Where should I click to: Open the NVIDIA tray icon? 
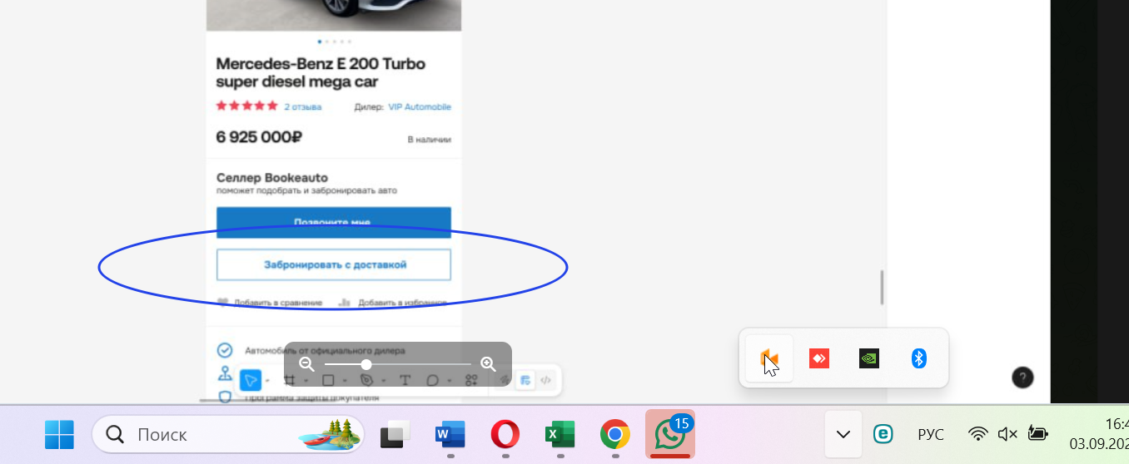click(869, 358)
